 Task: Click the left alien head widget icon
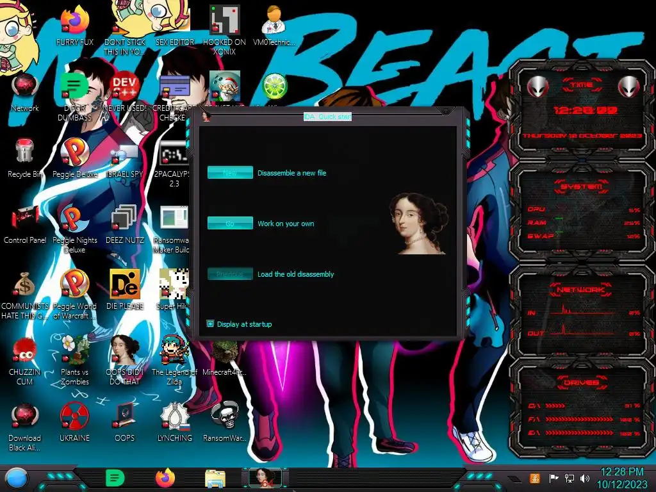point(537,87)
